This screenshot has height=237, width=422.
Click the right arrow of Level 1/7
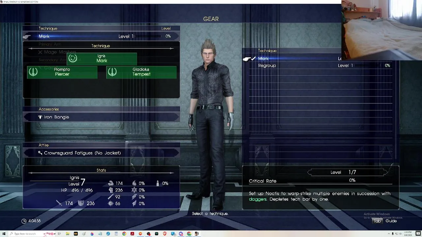[385, 172]
